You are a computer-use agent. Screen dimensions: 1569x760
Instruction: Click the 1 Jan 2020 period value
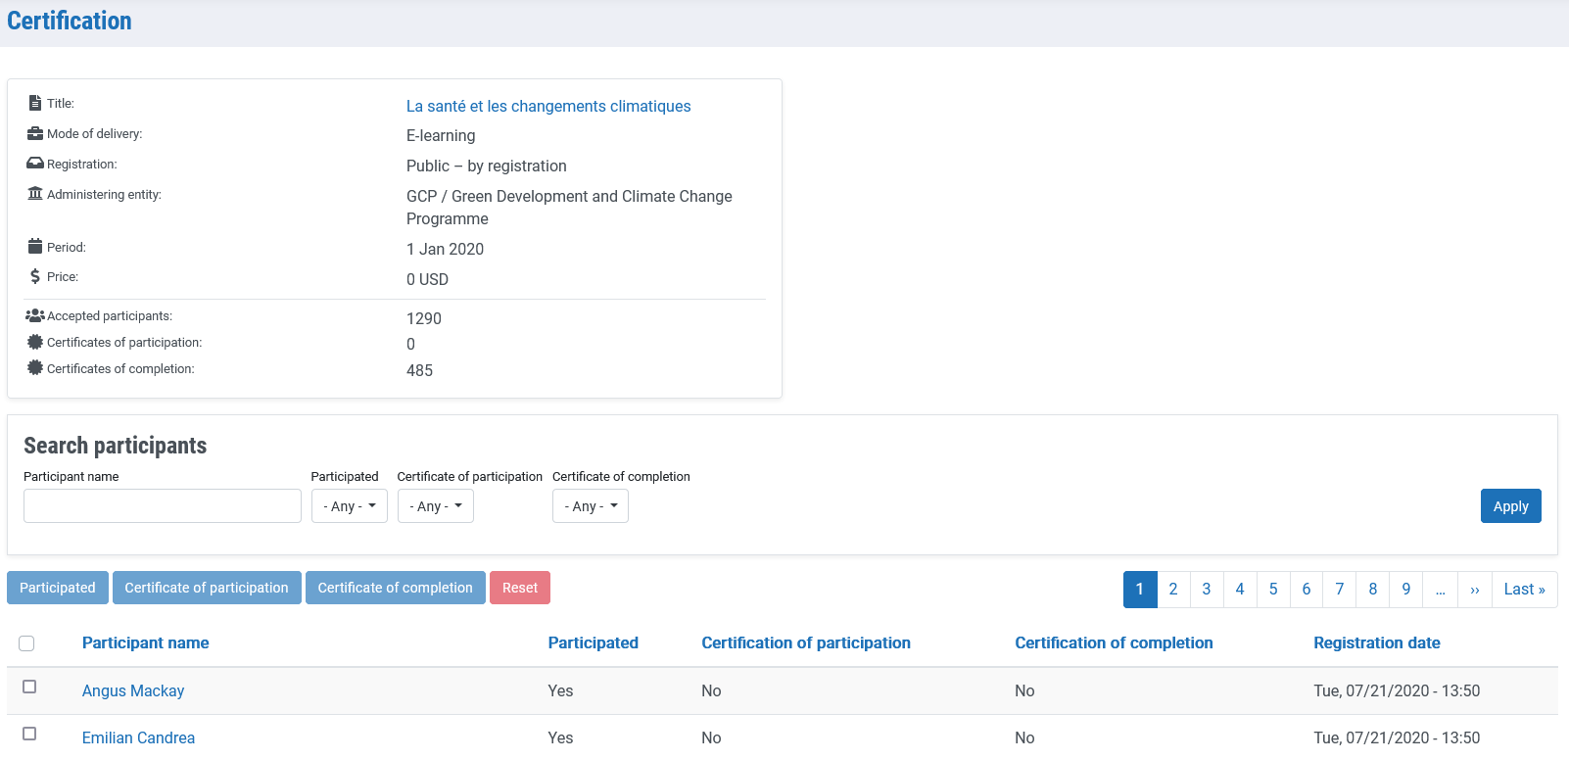pyautogui.click(x=445, y=249)
